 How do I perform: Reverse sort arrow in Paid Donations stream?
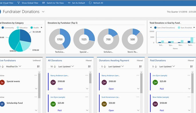coord(156,67)
